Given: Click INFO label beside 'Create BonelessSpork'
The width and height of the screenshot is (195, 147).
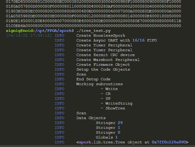Looking at the screenshot, I should [59, 35].
